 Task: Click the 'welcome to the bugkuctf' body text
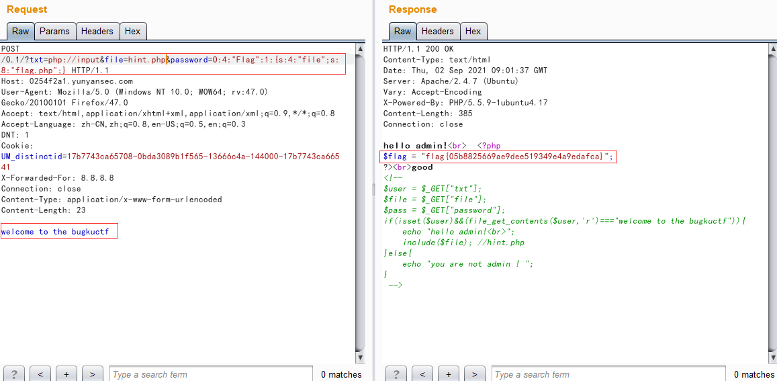(54, 232)
